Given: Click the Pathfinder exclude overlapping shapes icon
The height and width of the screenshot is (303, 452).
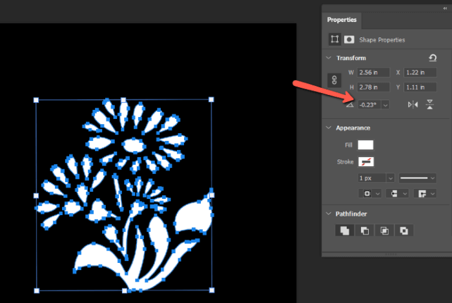Looking at the screenshot, I should coord(404,230).
